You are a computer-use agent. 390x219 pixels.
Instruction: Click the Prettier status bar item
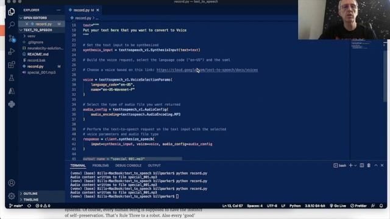pos(358,206)
